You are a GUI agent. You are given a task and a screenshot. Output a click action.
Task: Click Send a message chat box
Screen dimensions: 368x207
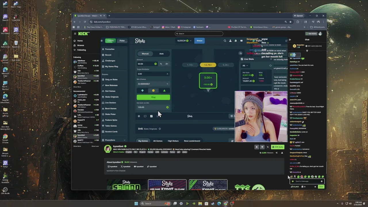point(307,181)
